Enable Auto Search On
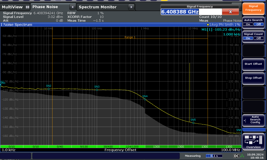 (248, 24)
